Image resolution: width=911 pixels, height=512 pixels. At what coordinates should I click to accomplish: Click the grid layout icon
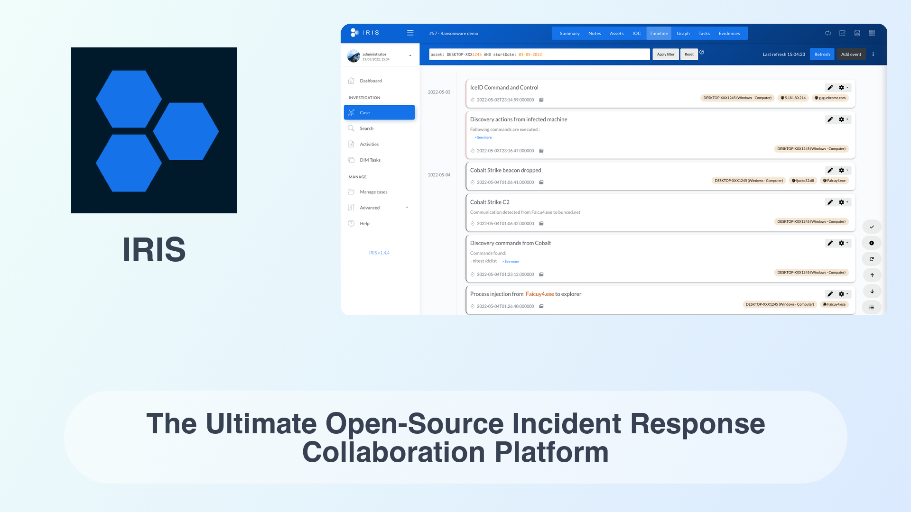point(872,33)
